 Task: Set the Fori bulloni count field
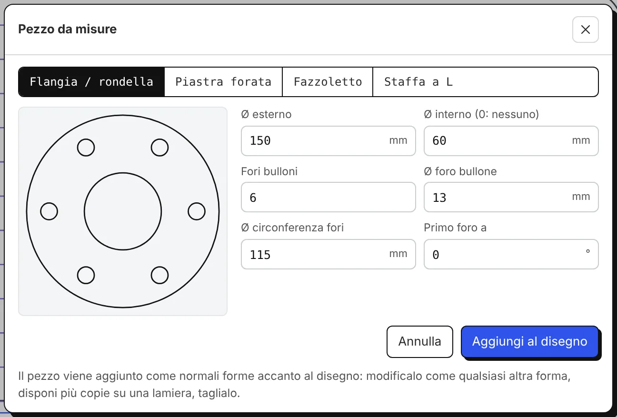(x=328, y=197)
